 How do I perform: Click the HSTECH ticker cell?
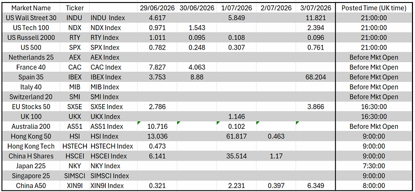75,146
